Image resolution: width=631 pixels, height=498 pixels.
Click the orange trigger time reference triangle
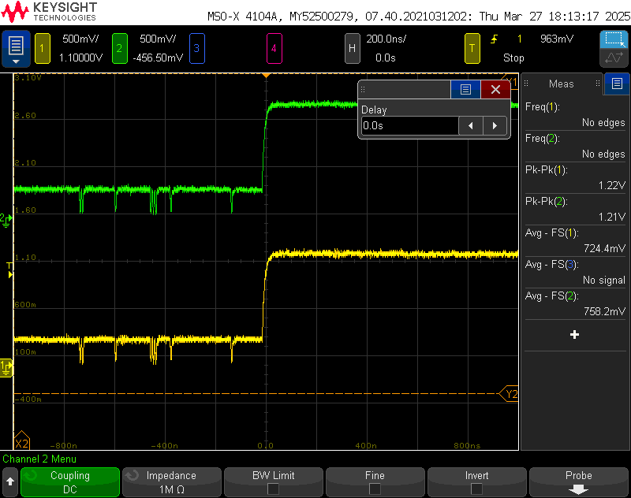[x=266, y=76]
